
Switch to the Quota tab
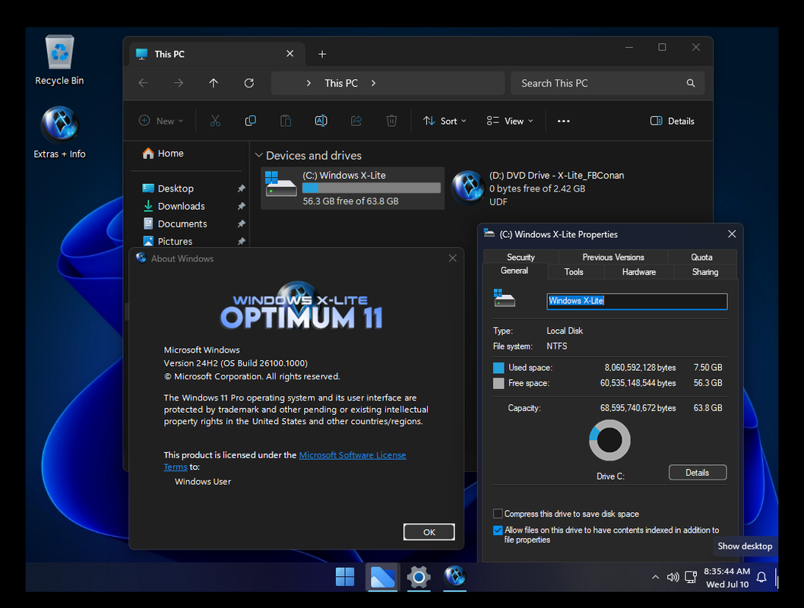click(x=701, y=257)
